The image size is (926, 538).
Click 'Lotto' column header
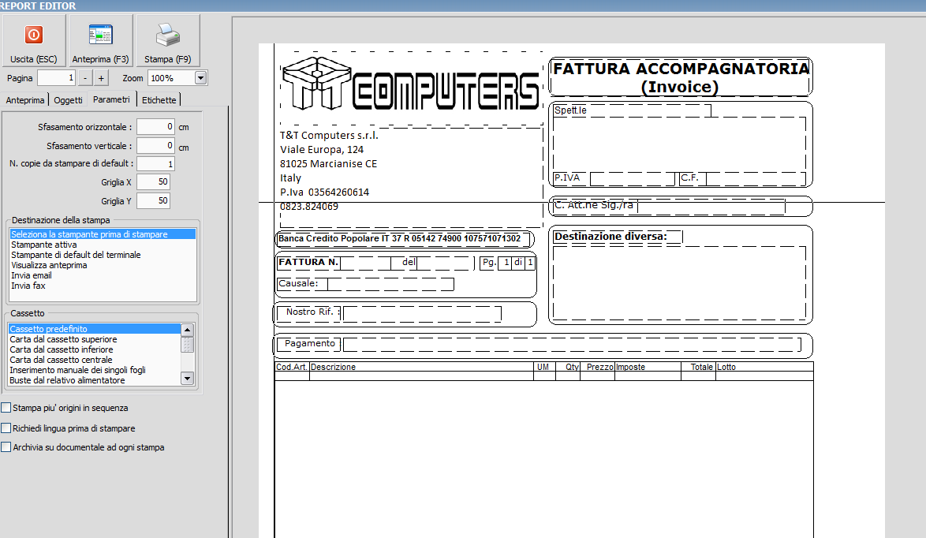(x=726, y=367)
